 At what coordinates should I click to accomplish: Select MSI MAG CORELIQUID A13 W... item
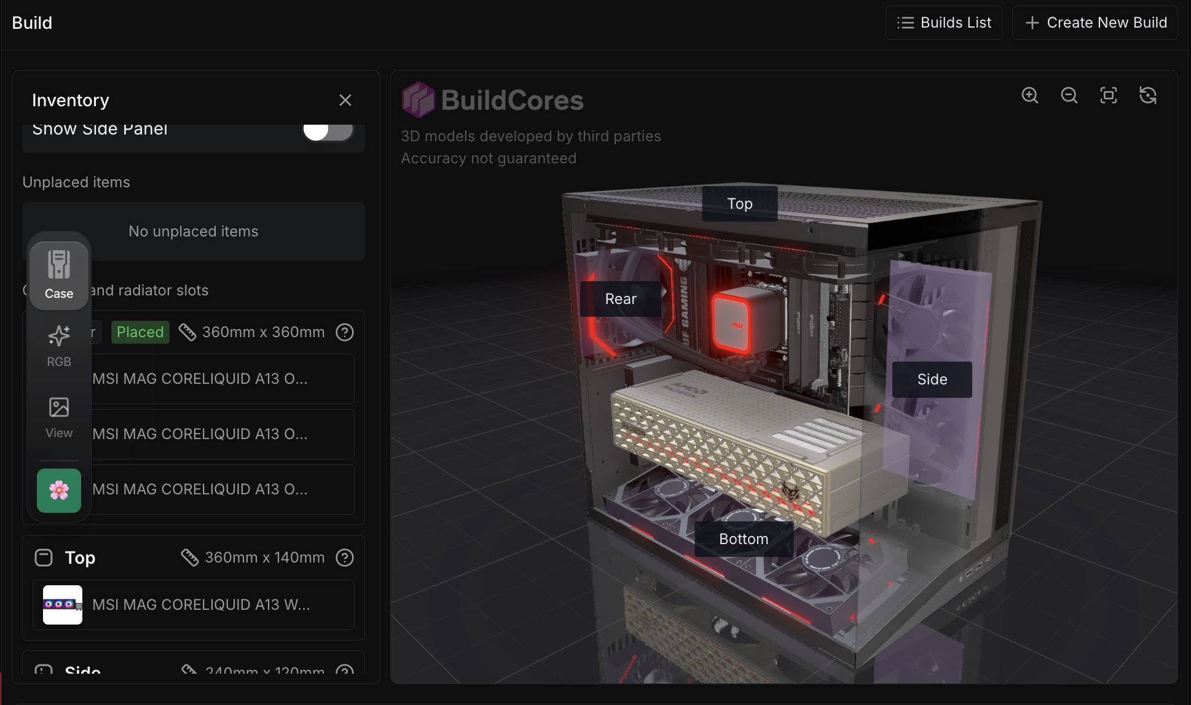193,605
